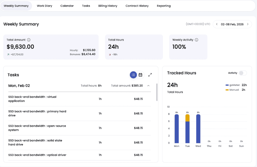257x167 pixels.
Task: Click the Total Amount info icon
Action: point(29,40)
